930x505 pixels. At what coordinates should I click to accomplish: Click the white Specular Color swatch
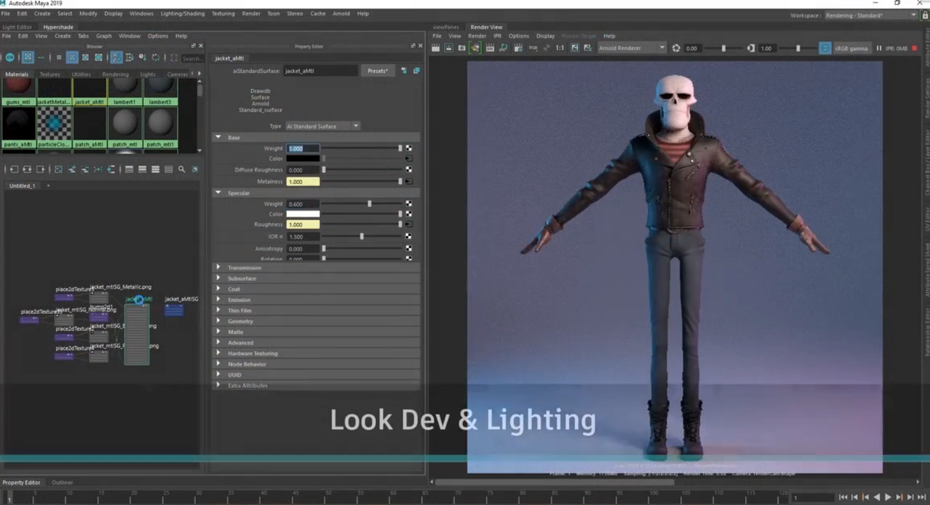tap(303, 214)
